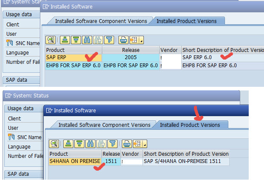Select the S4HANA ON PREMISE product cell
This screenshot has width=264, height=180.
point(75,161)
